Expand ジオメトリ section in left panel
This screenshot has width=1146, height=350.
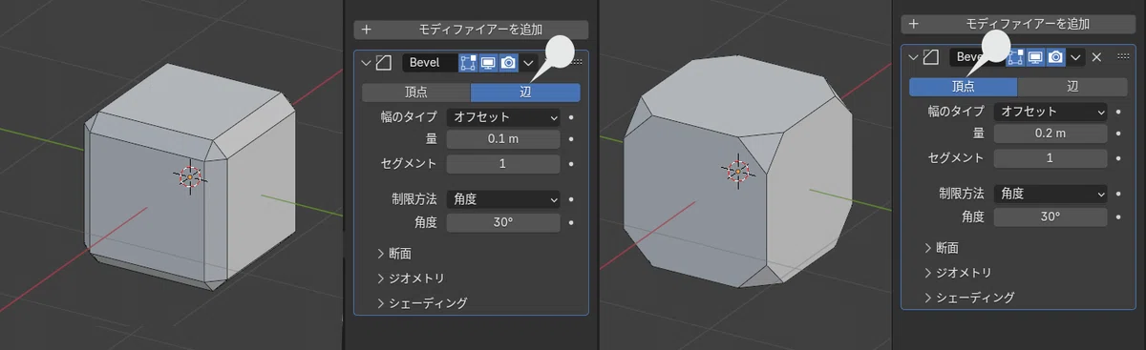(x=411, y=278)
